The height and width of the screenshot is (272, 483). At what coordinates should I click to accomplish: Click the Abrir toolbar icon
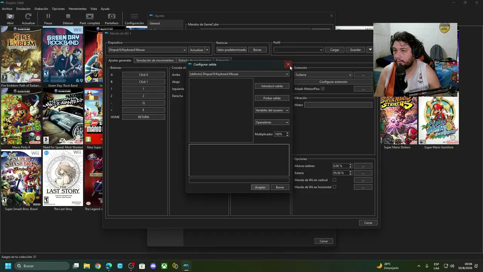coord(10,16)
